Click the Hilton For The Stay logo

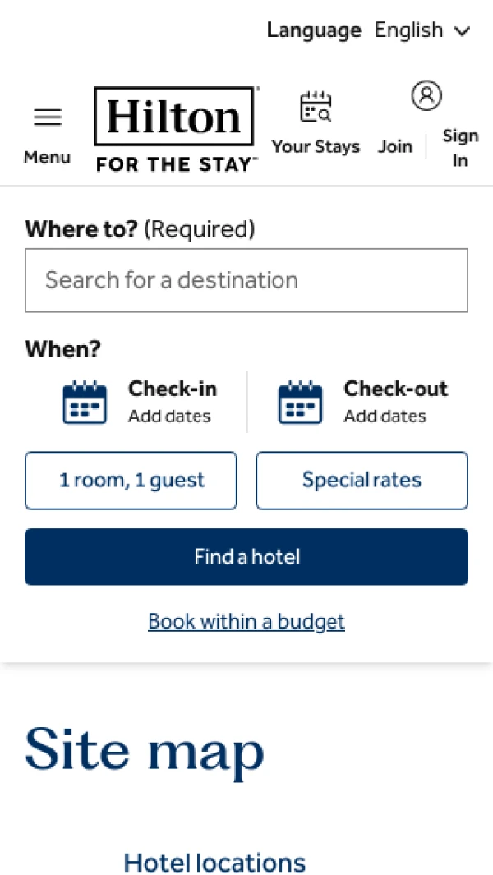click(176, 129)
